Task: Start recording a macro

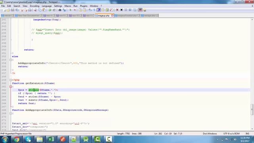Action: (117, 10)
